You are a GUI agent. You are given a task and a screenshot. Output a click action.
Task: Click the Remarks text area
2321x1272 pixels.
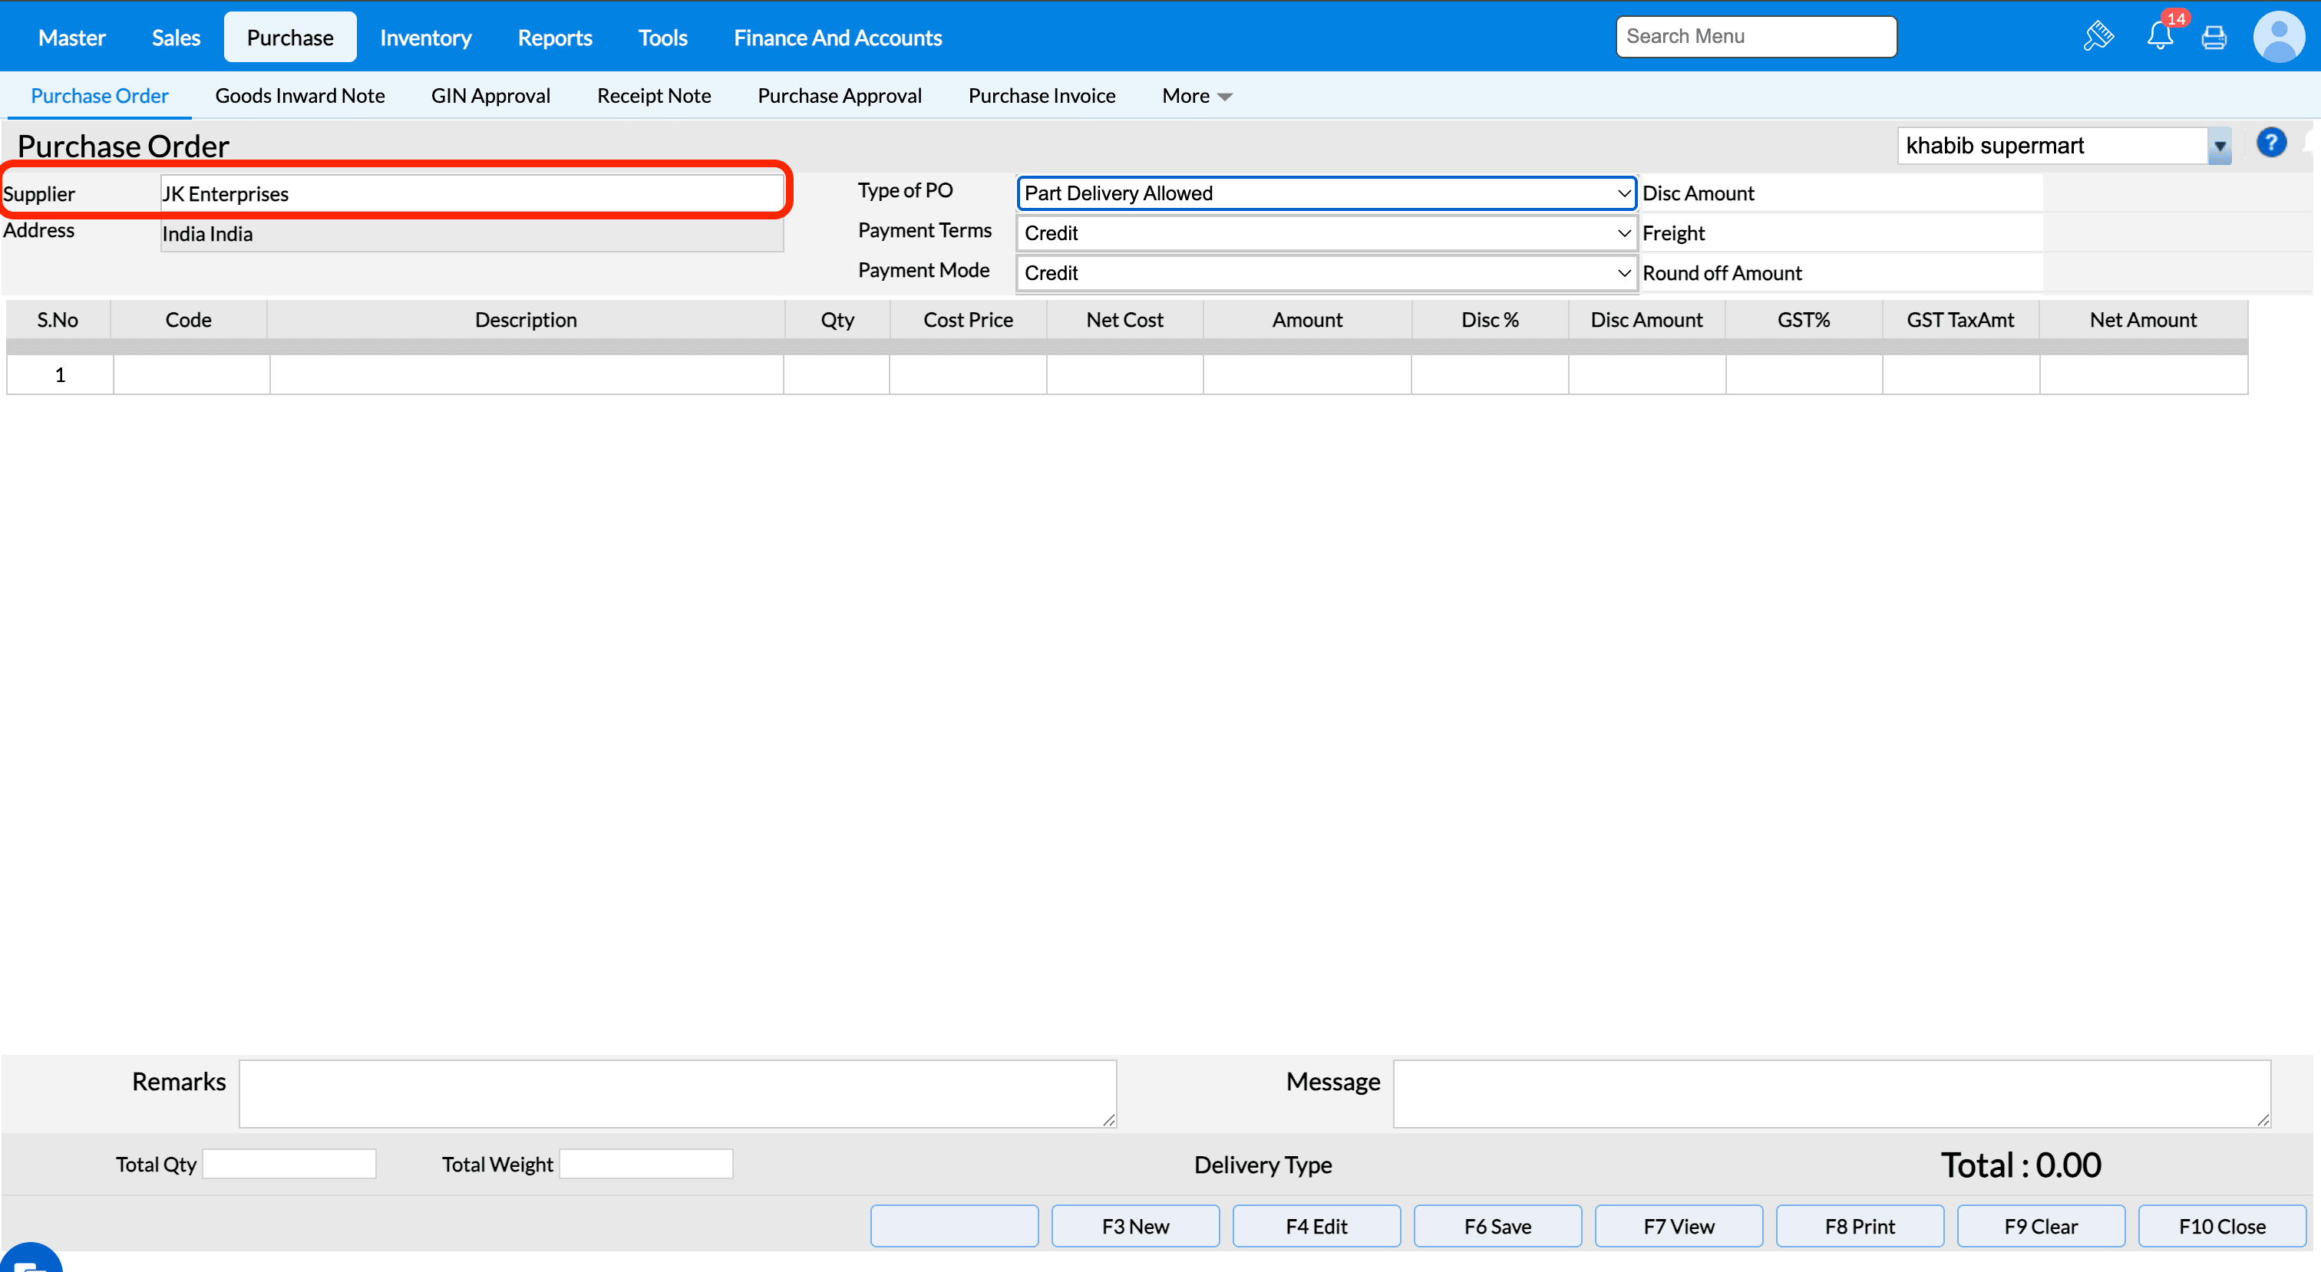point(677,1092)
